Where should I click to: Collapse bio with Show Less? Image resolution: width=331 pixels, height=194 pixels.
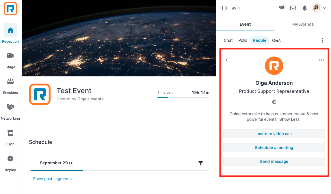[289, 119]
